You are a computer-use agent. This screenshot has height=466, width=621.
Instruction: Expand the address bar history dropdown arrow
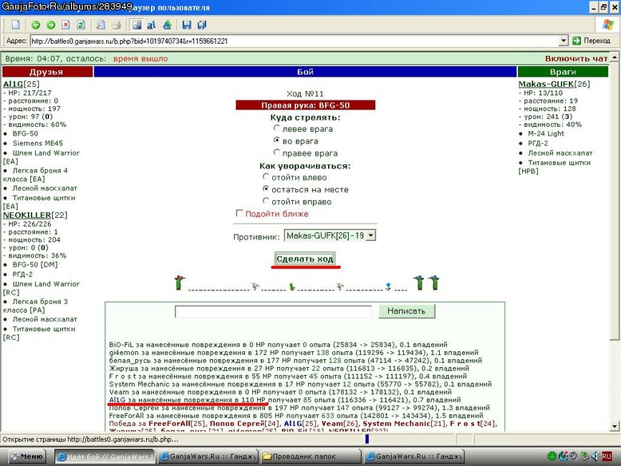564,41
